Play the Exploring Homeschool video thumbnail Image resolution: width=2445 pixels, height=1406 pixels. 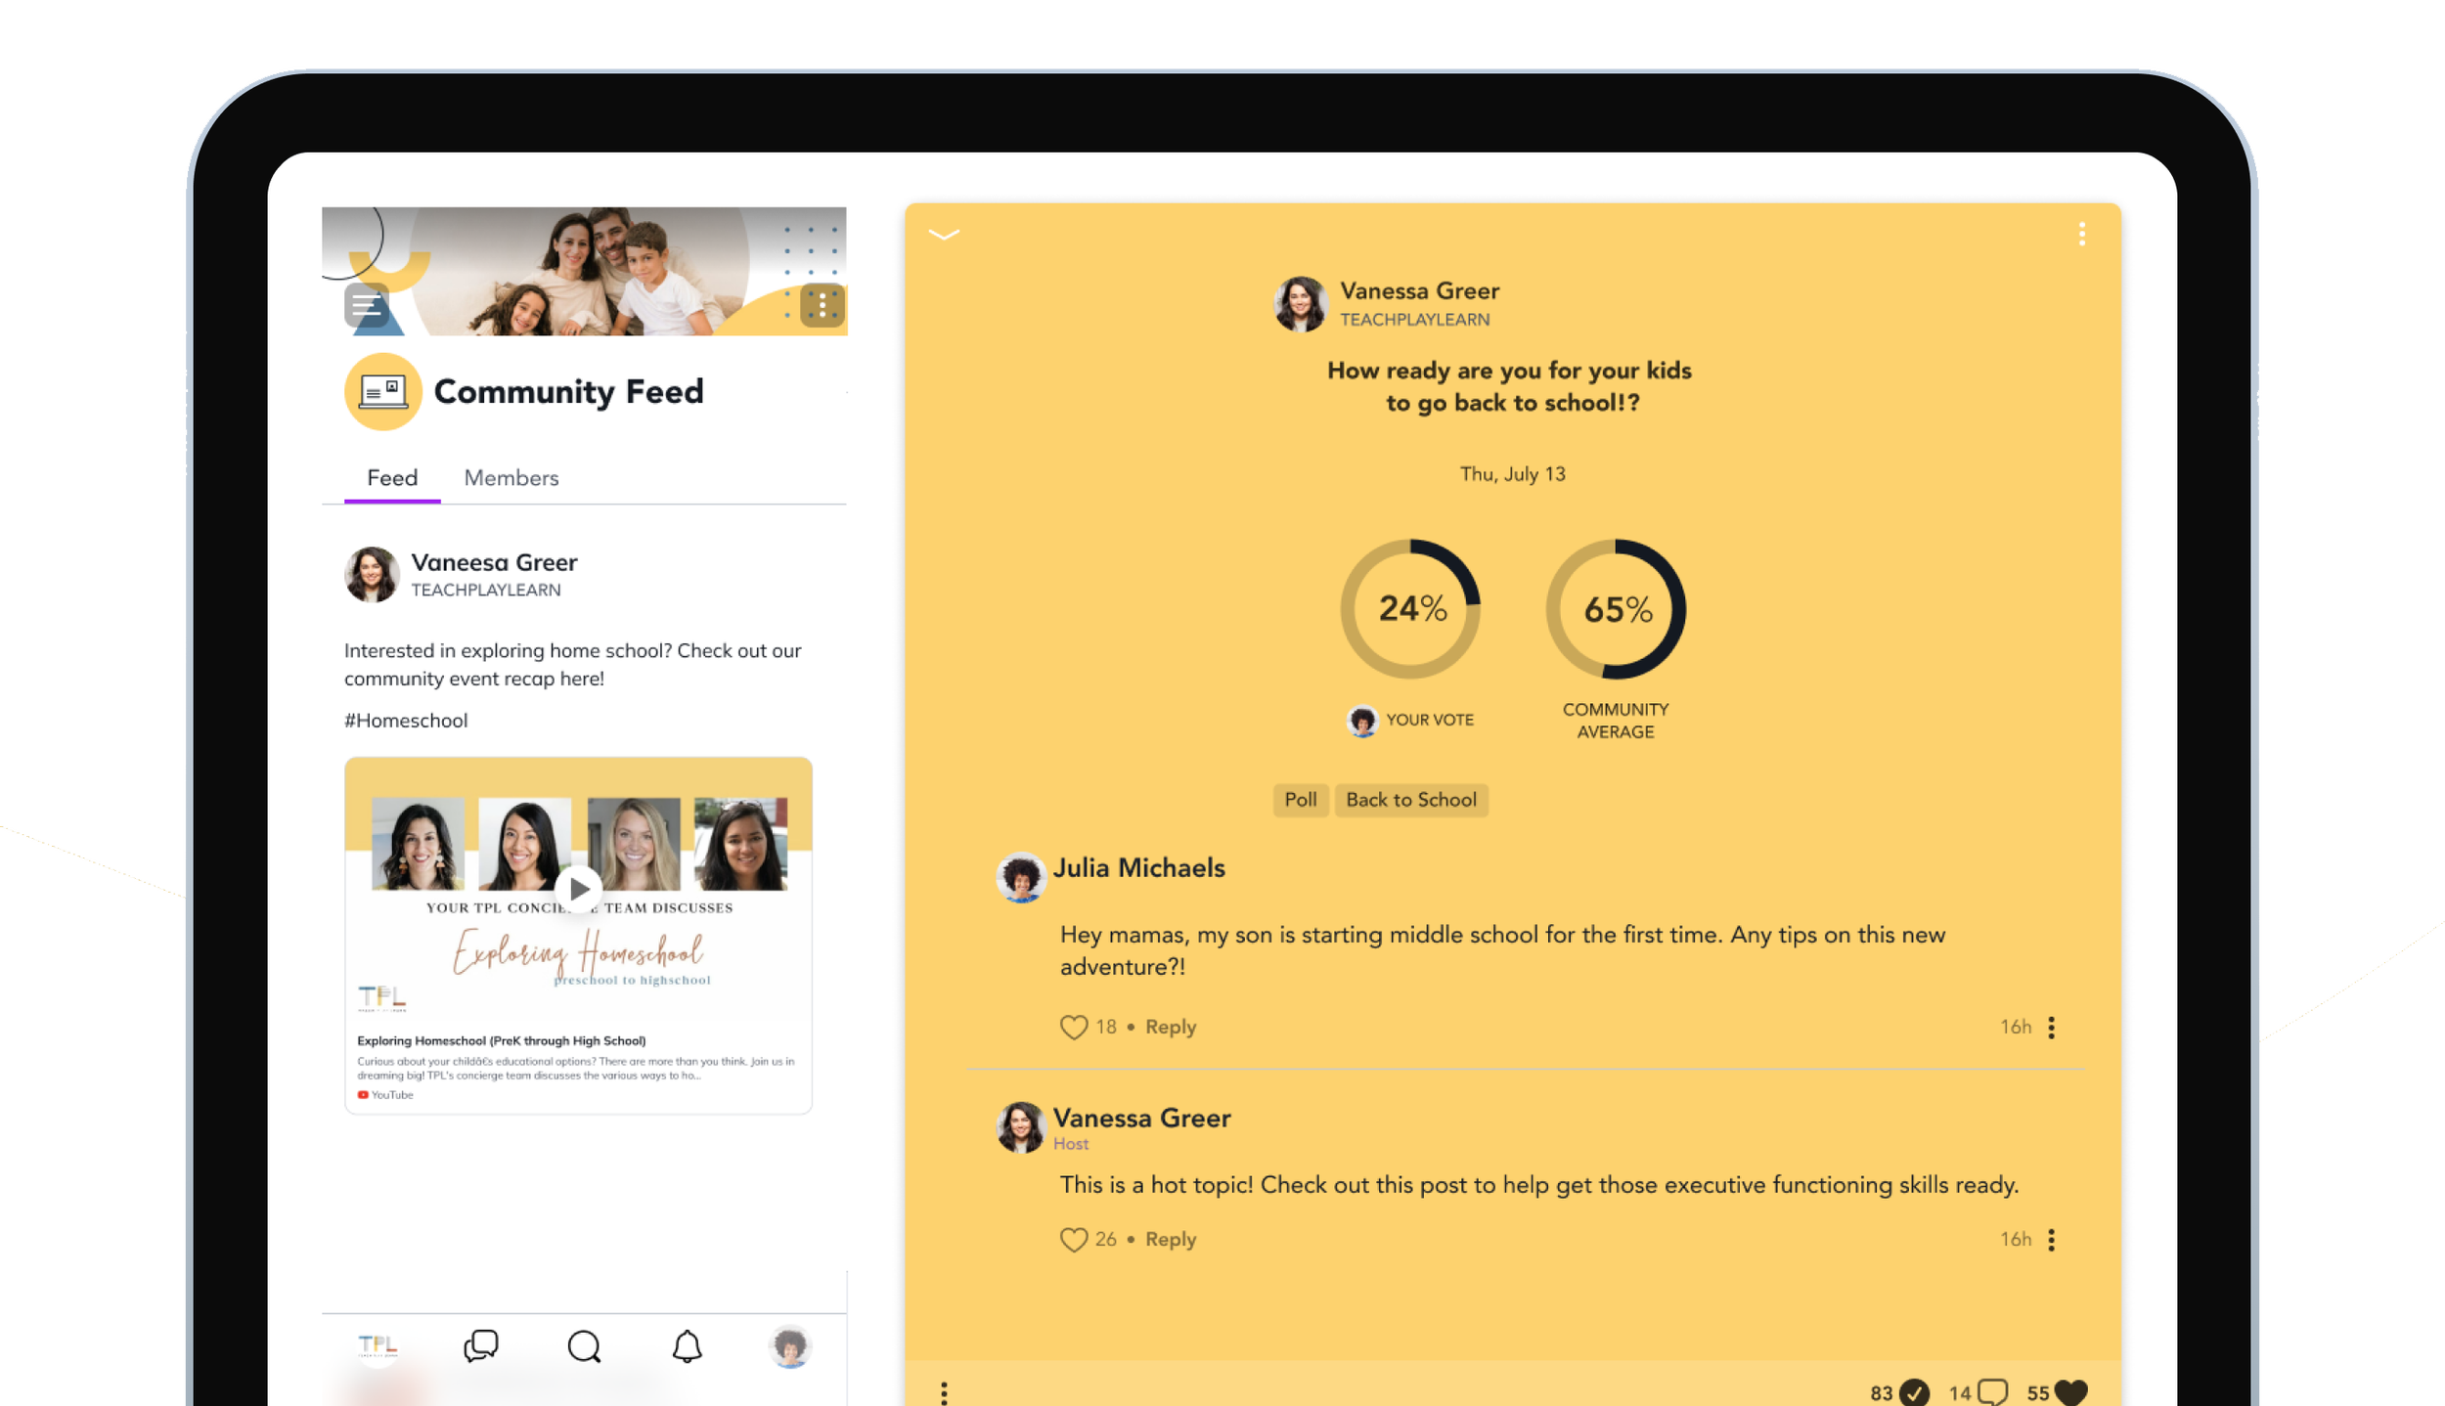tap(578, 889)
